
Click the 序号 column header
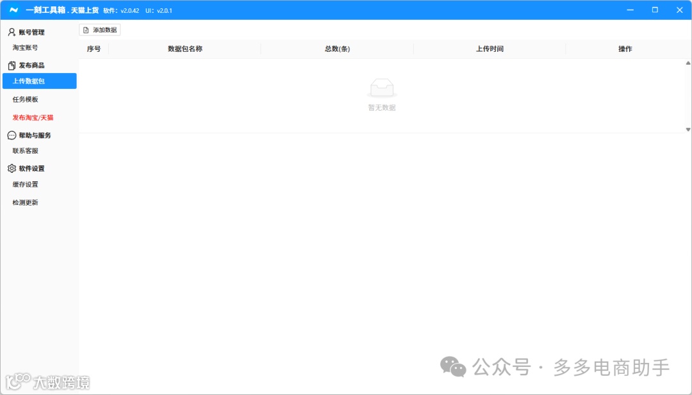(x=94, y=49)
